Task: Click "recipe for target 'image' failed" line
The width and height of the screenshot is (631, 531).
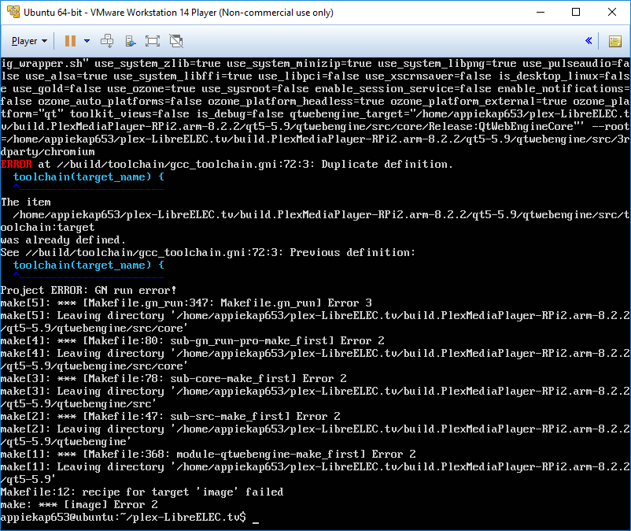Action: click(x=142, y=492)
